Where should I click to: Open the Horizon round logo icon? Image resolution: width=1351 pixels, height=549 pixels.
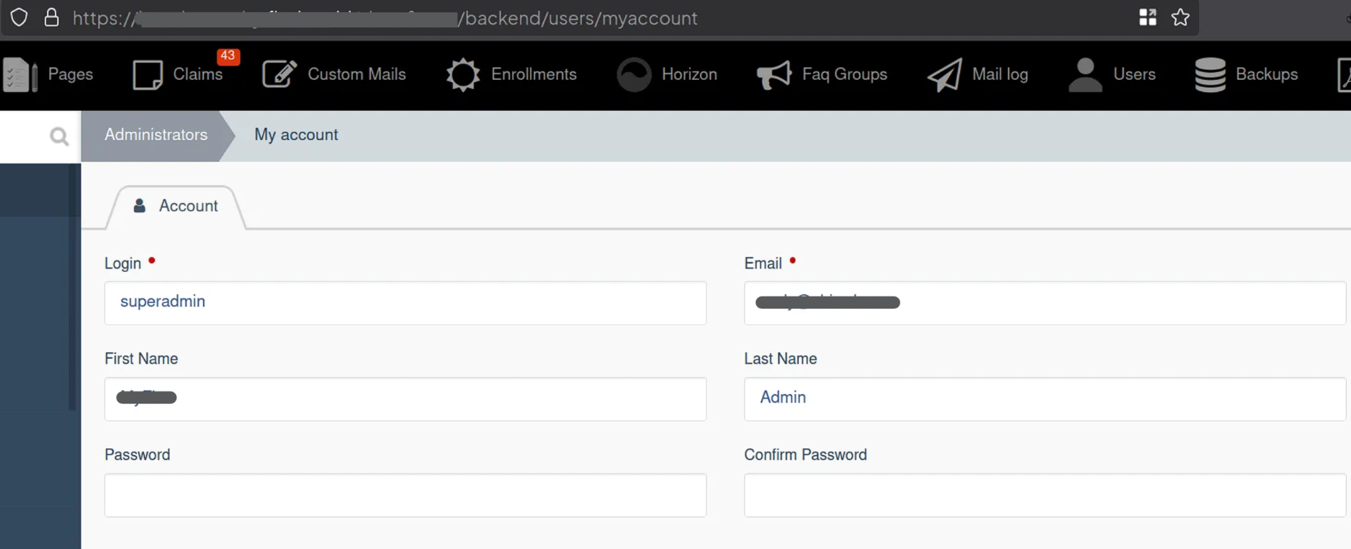634,74
